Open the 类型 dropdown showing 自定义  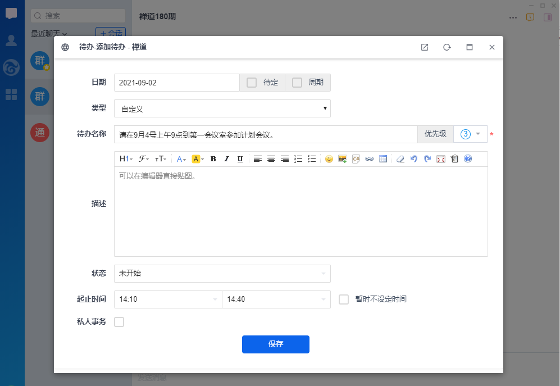[x=222, y=108]
